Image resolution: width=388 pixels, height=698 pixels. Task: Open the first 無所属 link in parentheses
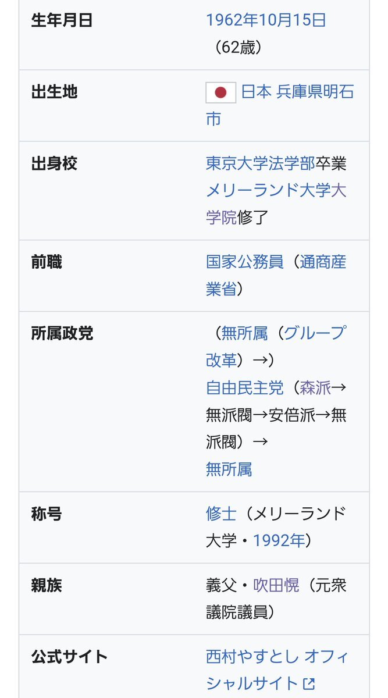click(244, 333)
